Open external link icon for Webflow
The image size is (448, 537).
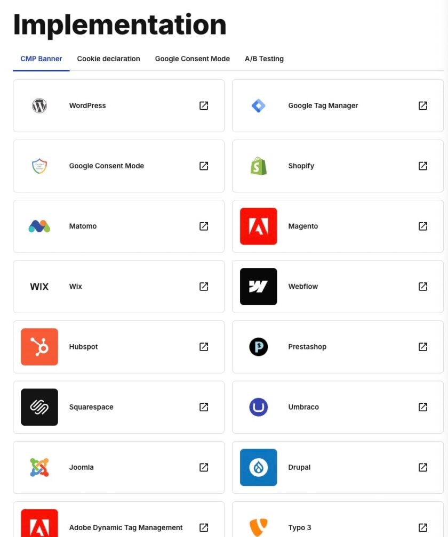(423, 287)
